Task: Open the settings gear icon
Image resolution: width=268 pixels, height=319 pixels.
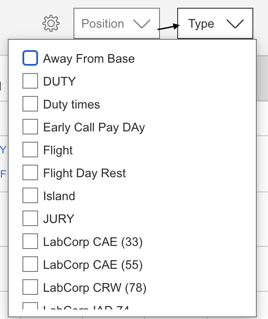Action: click(x=51, y=23)
